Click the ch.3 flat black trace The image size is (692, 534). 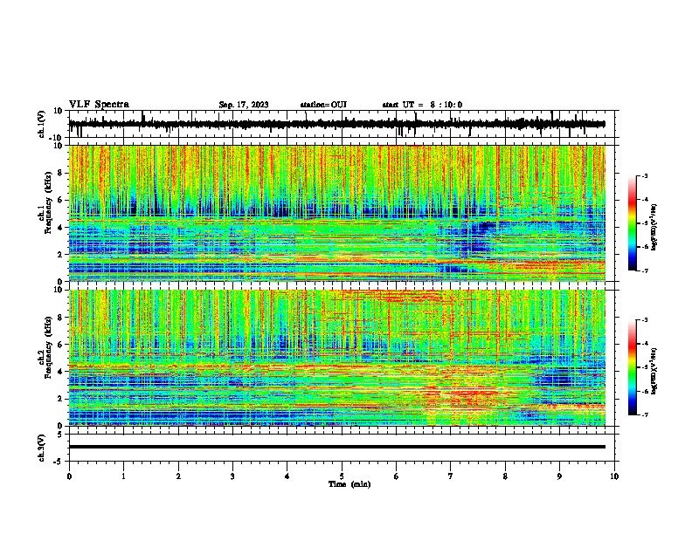pos(337,447)
